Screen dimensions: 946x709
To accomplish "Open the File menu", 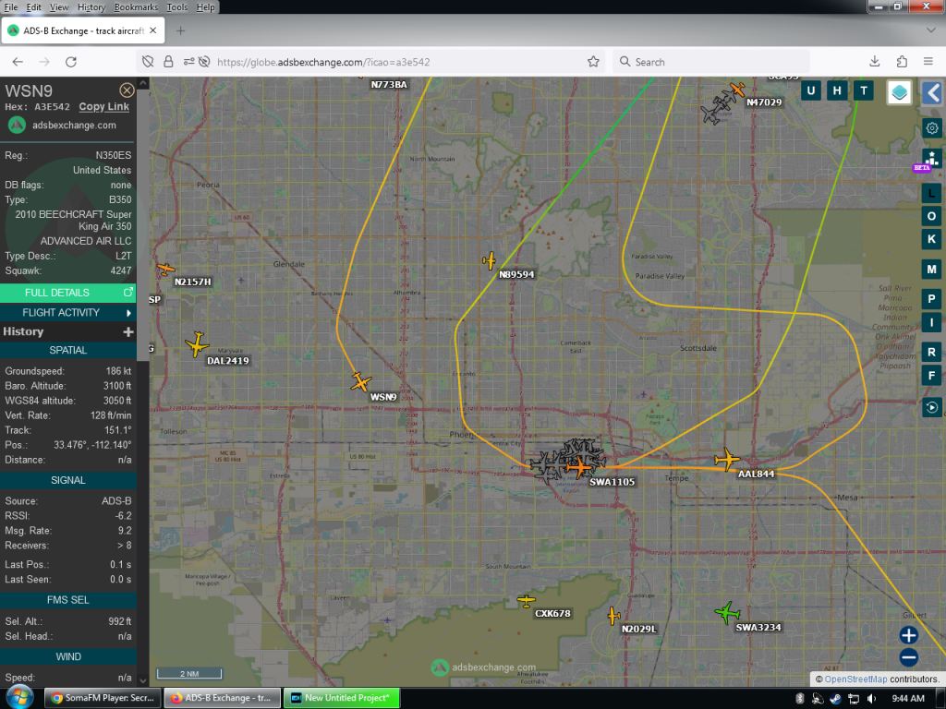I will point(11,7).
